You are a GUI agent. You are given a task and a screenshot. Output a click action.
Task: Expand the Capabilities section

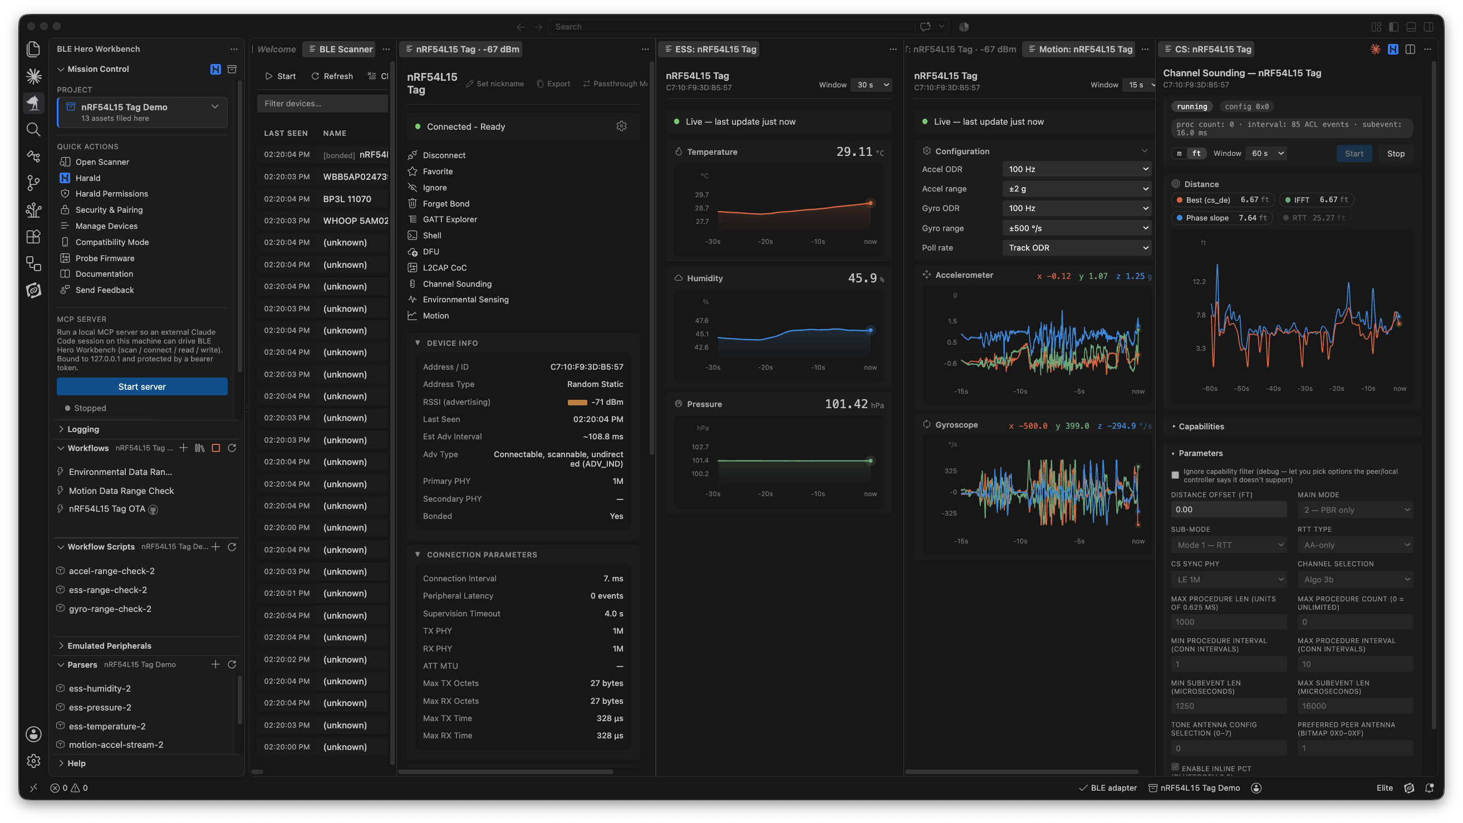(x=1201, y=427)
